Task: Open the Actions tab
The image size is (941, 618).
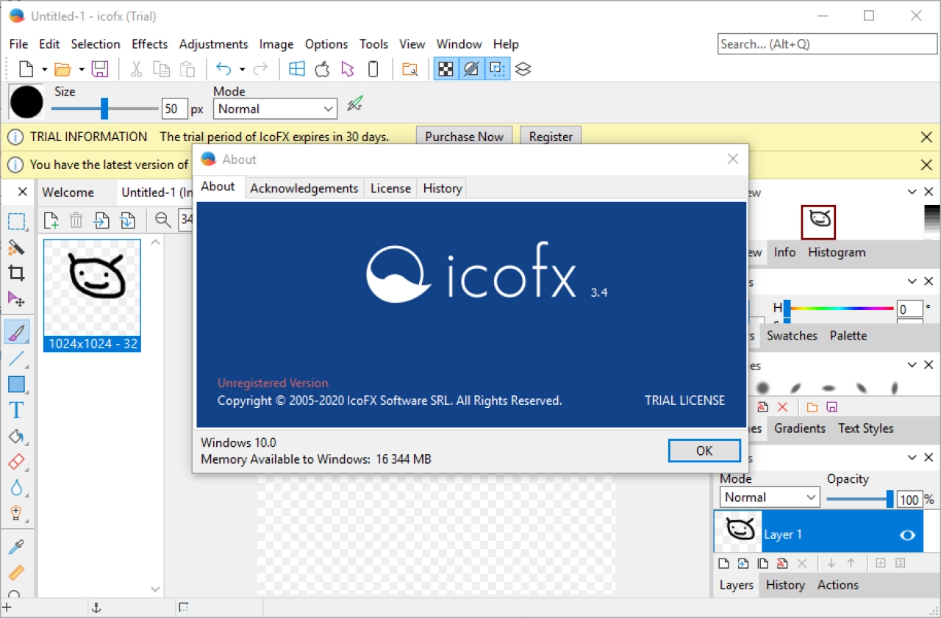Action: click(838, 585)
